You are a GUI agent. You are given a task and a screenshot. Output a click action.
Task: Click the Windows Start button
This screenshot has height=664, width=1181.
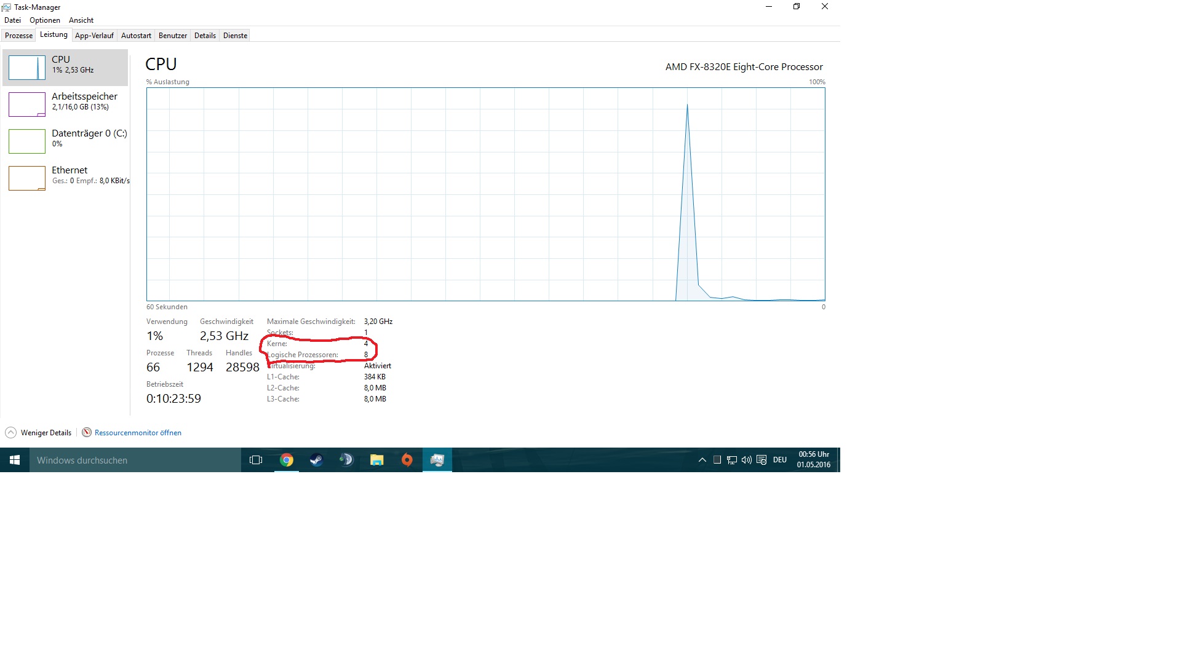click(x=15, y=460)
